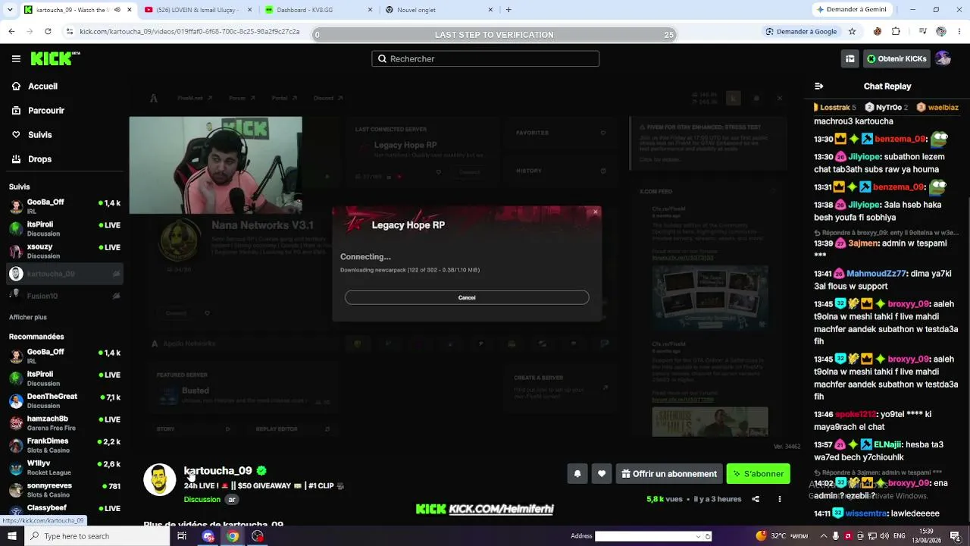Click the green S'abonner button
Viewport: 970px width, 546px height.
coord(758,474)
